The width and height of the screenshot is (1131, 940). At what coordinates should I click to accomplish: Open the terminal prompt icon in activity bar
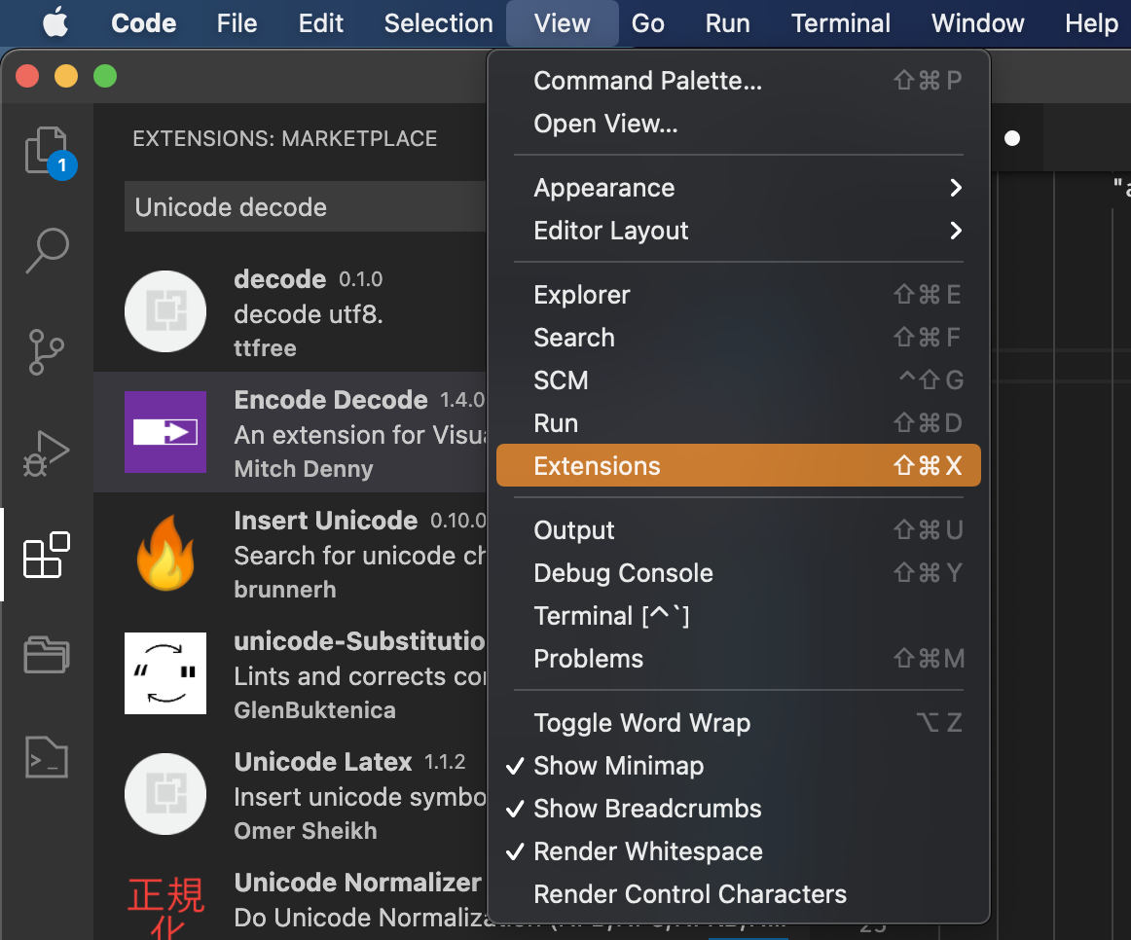[47, 756]
